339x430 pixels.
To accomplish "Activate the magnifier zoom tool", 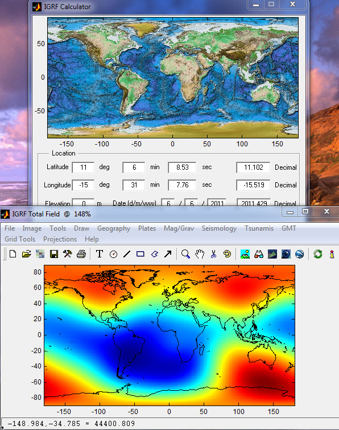I will pyautogui.click(x=185, y=254).
